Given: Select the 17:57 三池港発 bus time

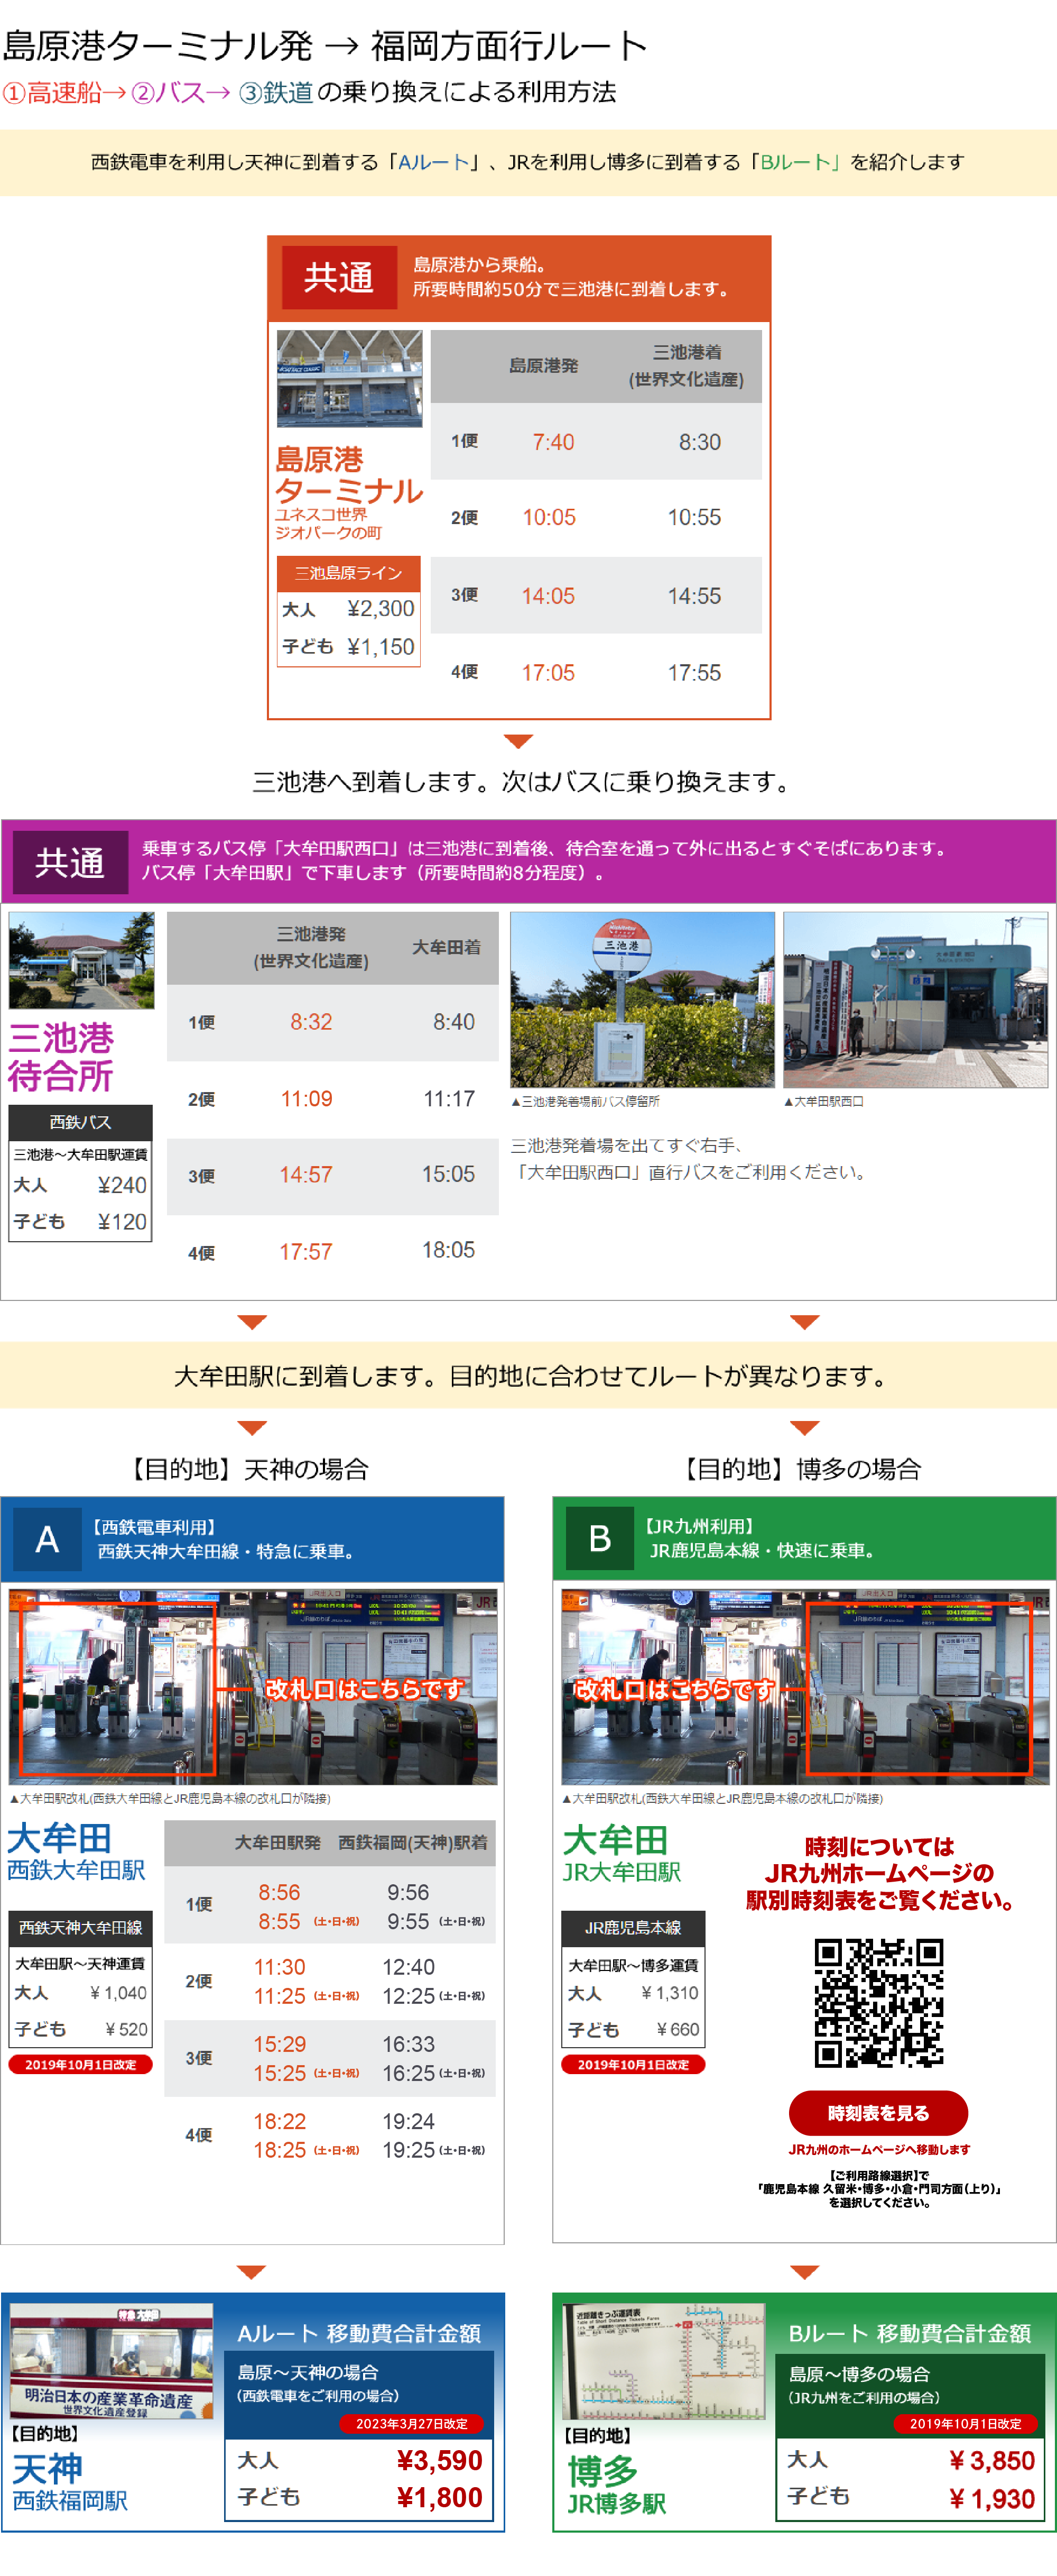Looking at the screenshot, I should 305,1252.
